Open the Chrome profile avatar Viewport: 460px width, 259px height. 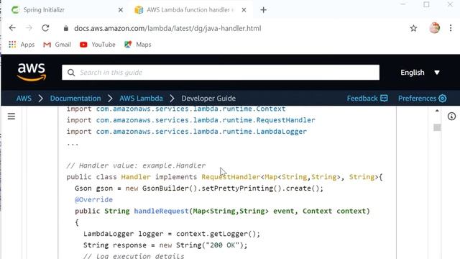[x=434, y=28]
